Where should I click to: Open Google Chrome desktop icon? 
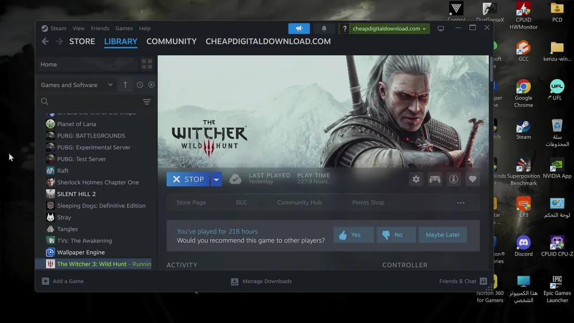(x=523, y=94)
